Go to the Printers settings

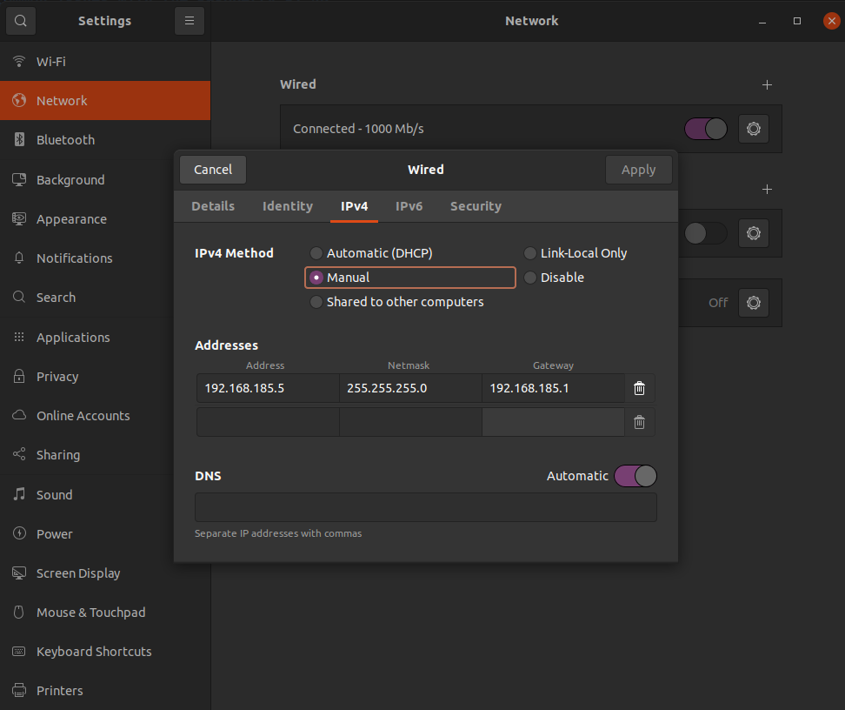pos(59,691)
